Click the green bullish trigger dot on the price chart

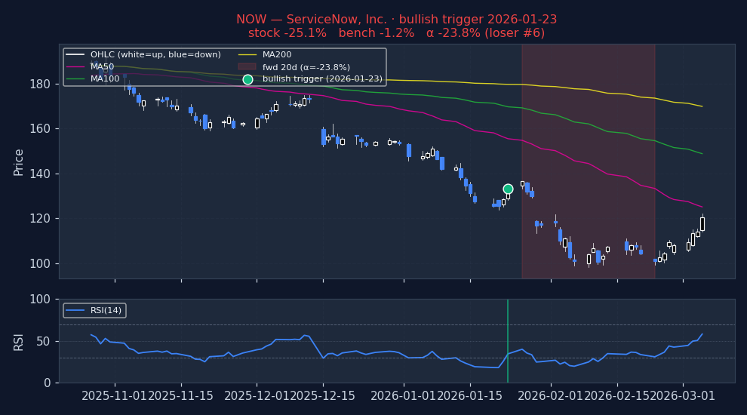(x=508, y=189)
